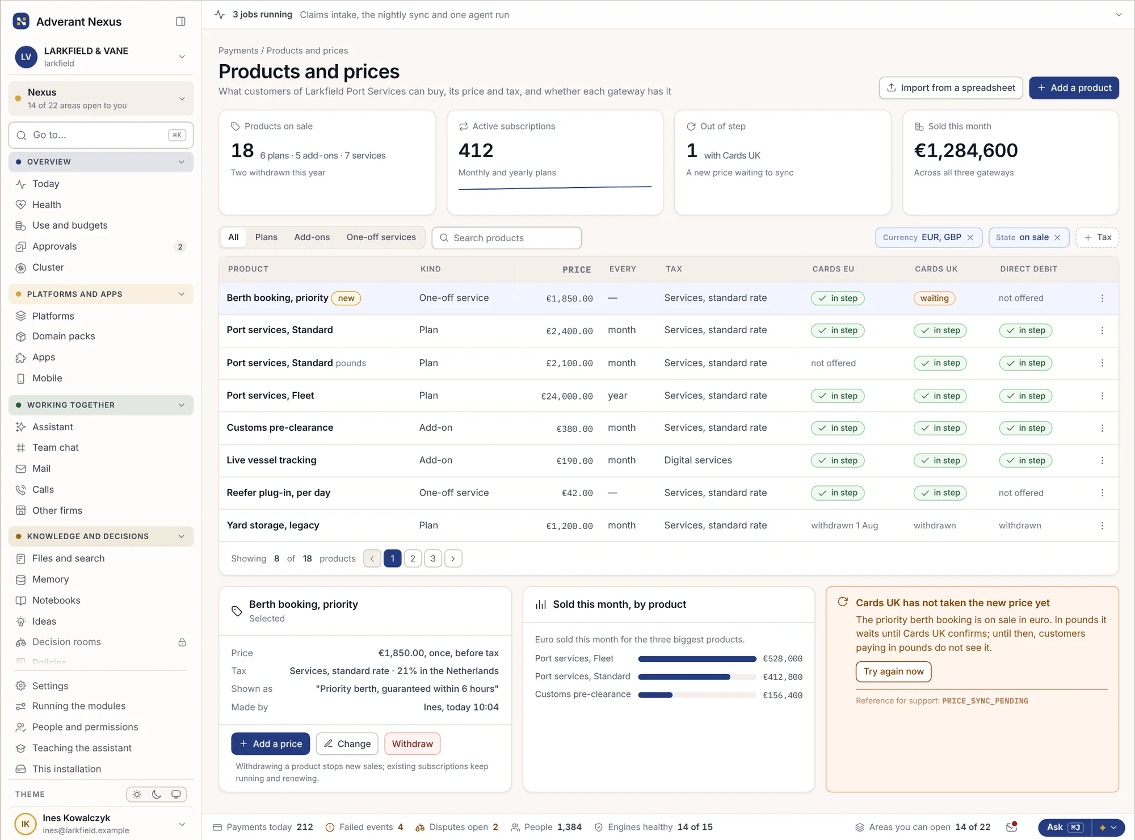Go to page 3 of products
Image resolution: width=1135 pixels, height=840 pixels.
[433, 558]
